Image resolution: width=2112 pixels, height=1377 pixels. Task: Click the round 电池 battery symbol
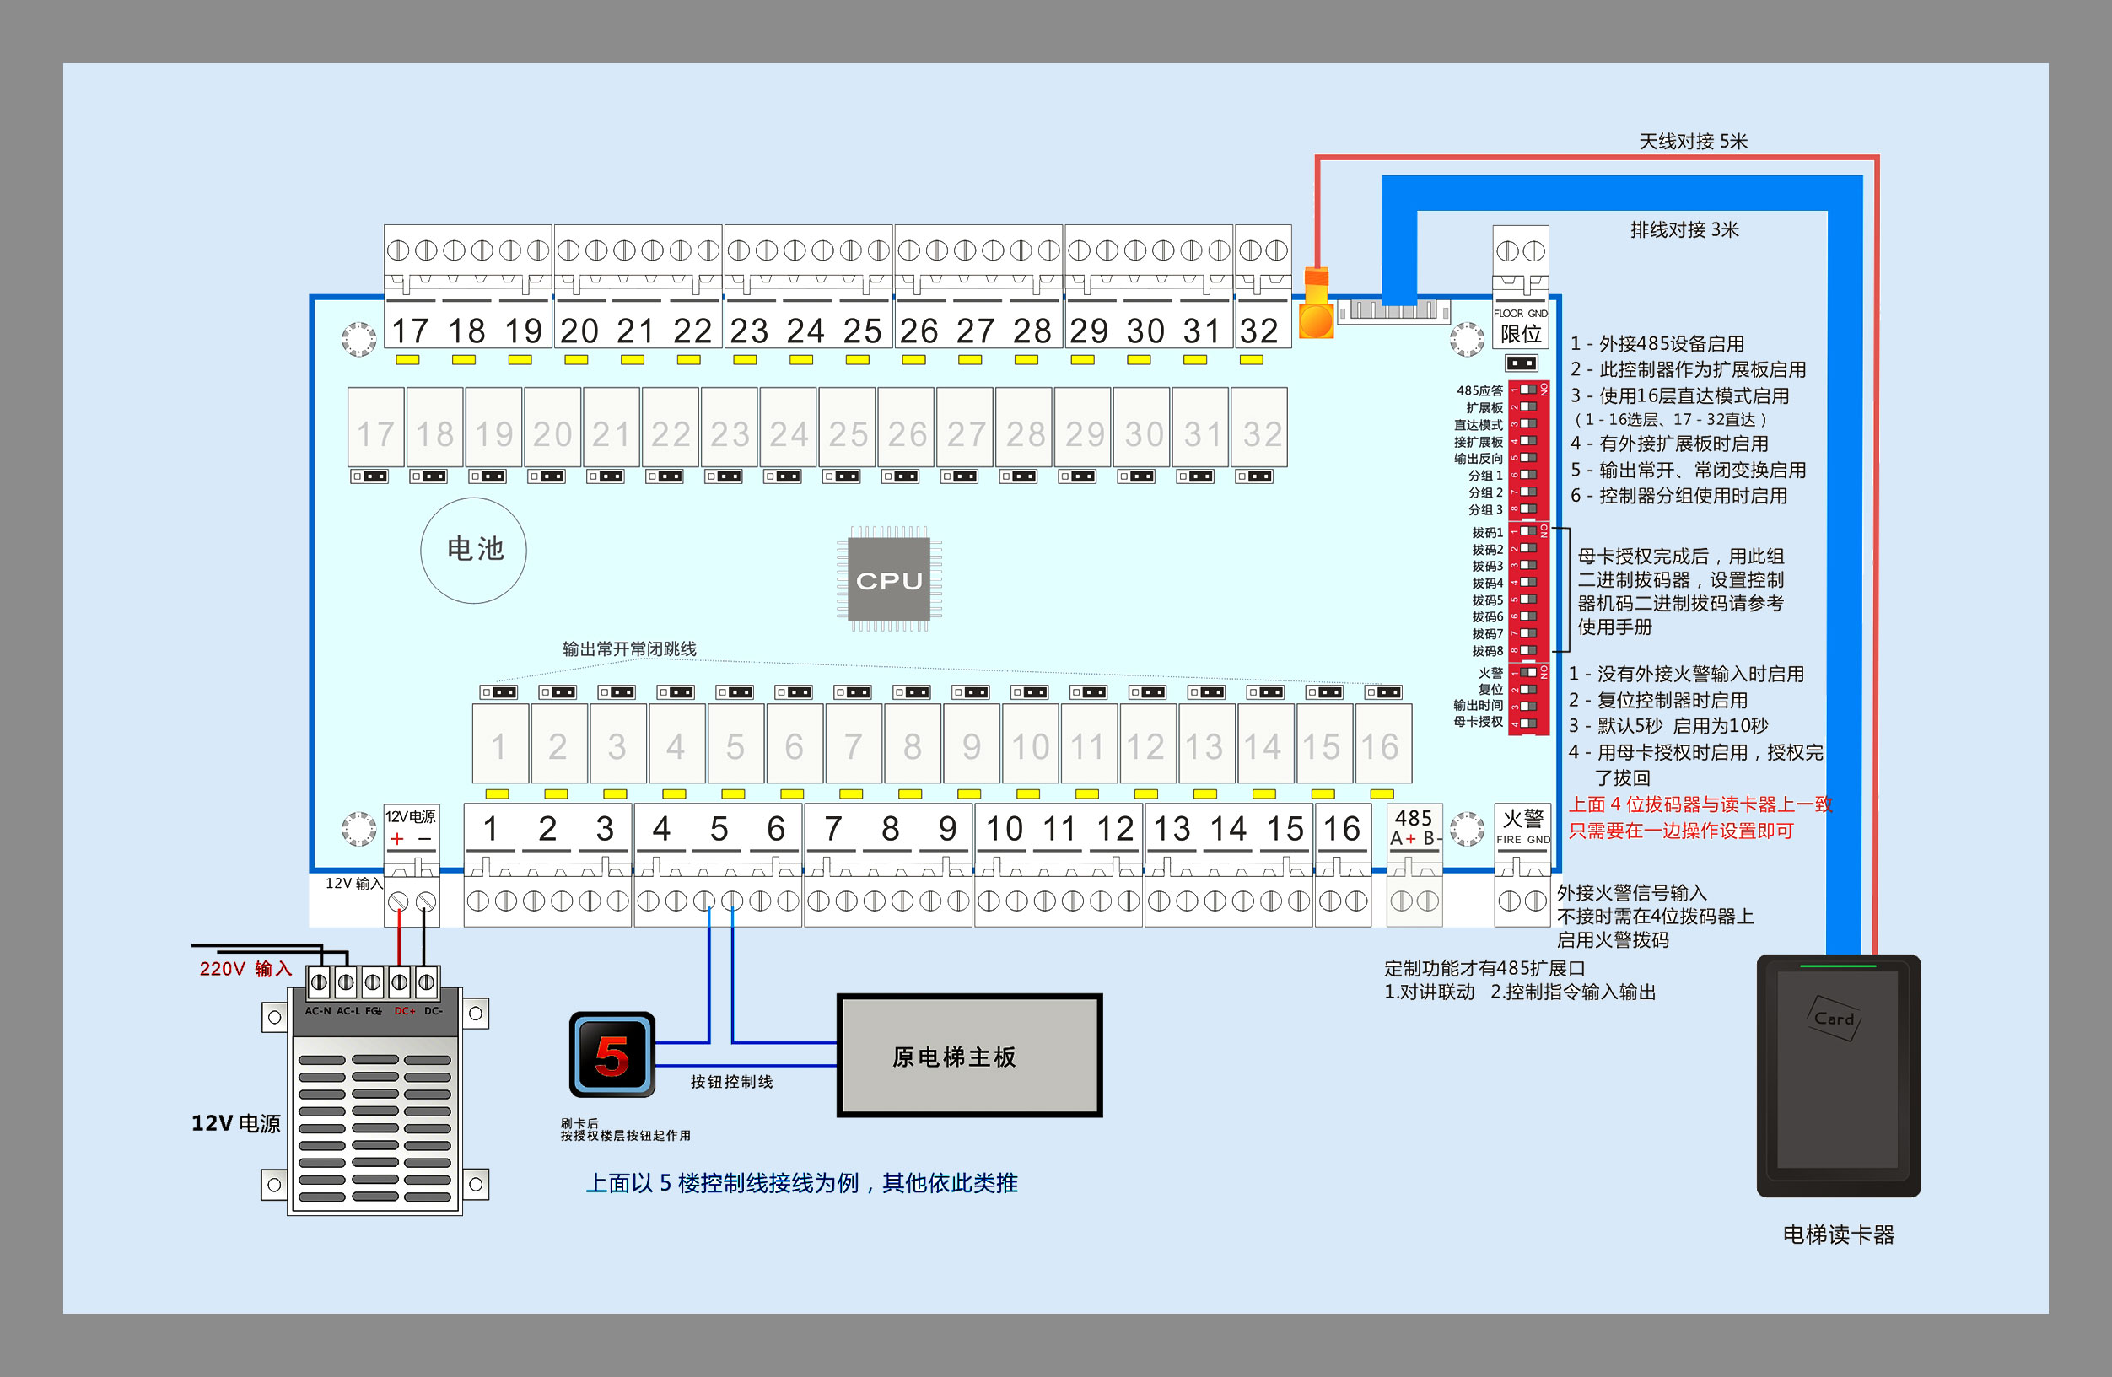pos(473,550)
